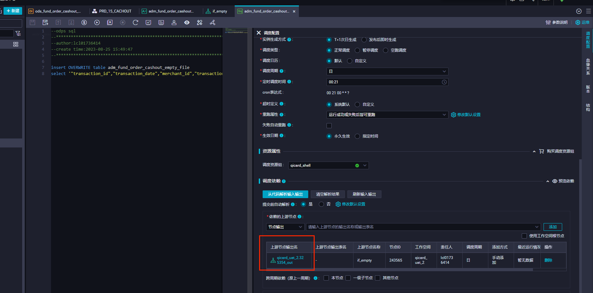Click the ruler and pencil format icon
Screen dimensions: 593x293
click(x=200, y=22)
